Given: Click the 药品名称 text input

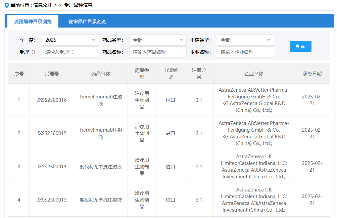Looking at the screenshot, I should [x=158, y=52].
